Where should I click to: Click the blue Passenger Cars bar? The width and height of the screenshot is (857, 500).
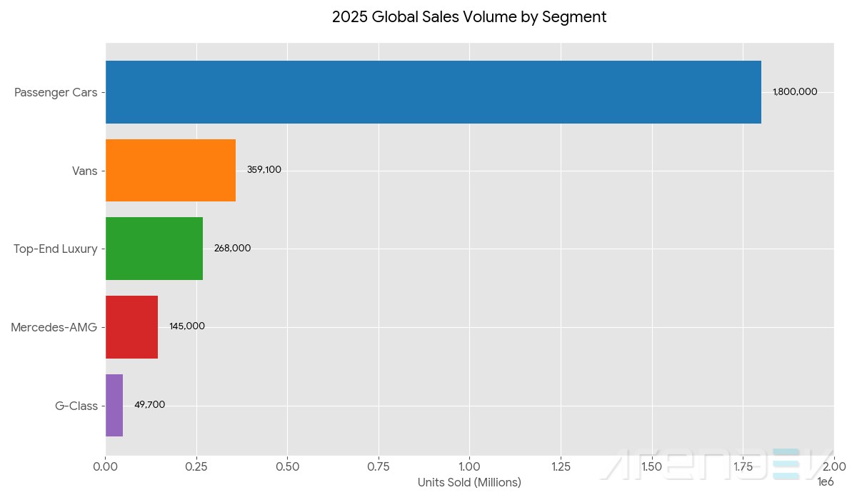click(433, 92)
